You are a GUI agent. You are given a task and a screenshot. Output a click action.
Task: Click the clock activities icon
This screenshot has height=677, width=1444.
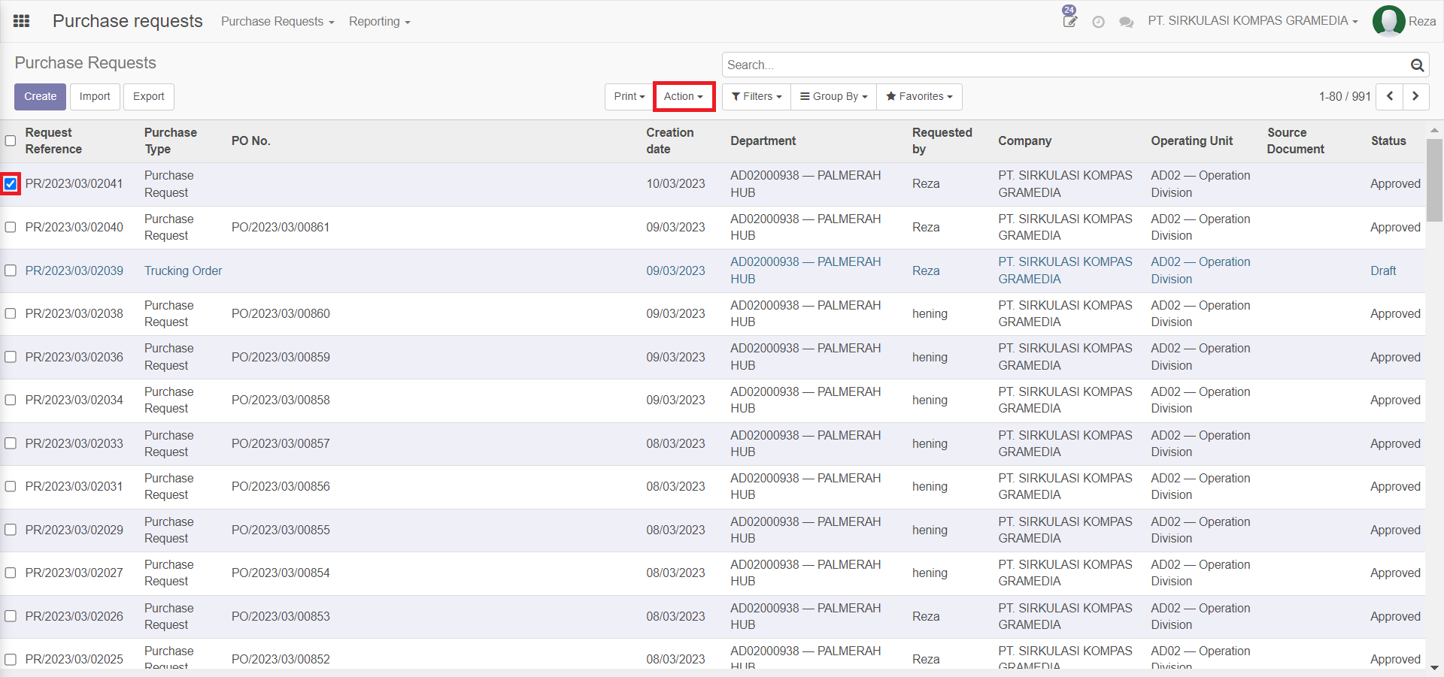pos(1098,22)
